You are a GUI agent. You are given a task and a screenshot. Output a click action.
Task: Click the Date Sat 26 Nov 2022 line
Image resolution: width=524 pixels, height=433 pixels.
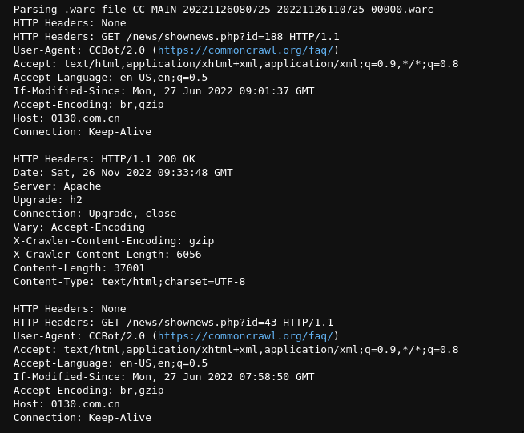(123, 173)
